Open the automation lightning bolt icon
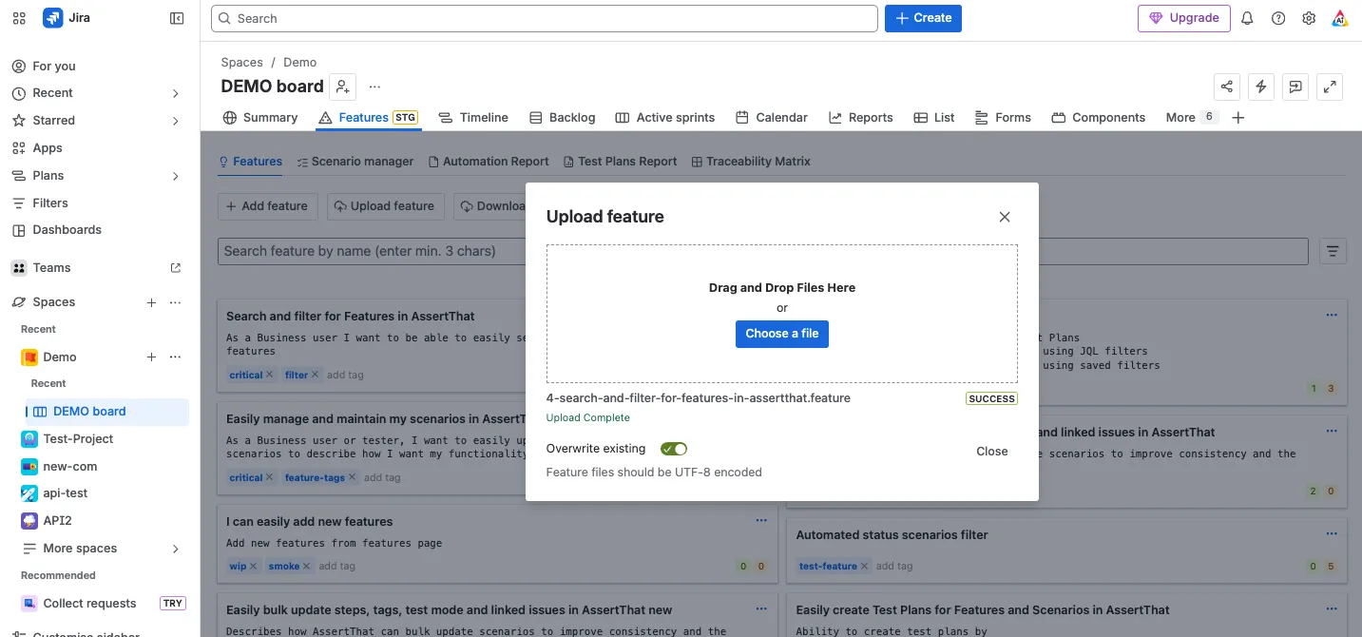1362x637 pixels. tap(1261, 87)
